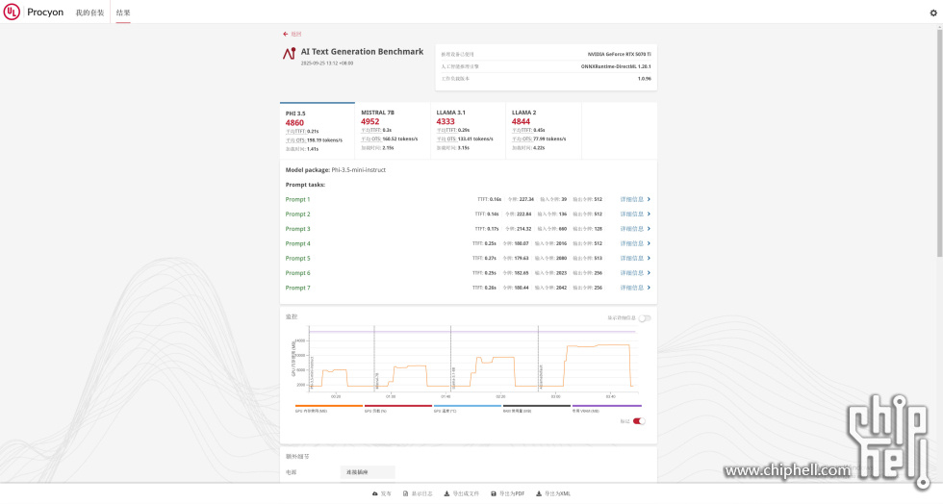Click the PHI 3.5 score 4860
Viewport: 943px width, 504px height.
(294, 123)
